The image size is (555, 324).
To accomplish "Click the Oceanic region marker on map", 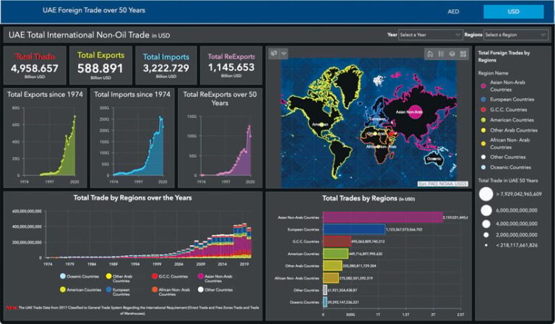I will click(434, 159).
